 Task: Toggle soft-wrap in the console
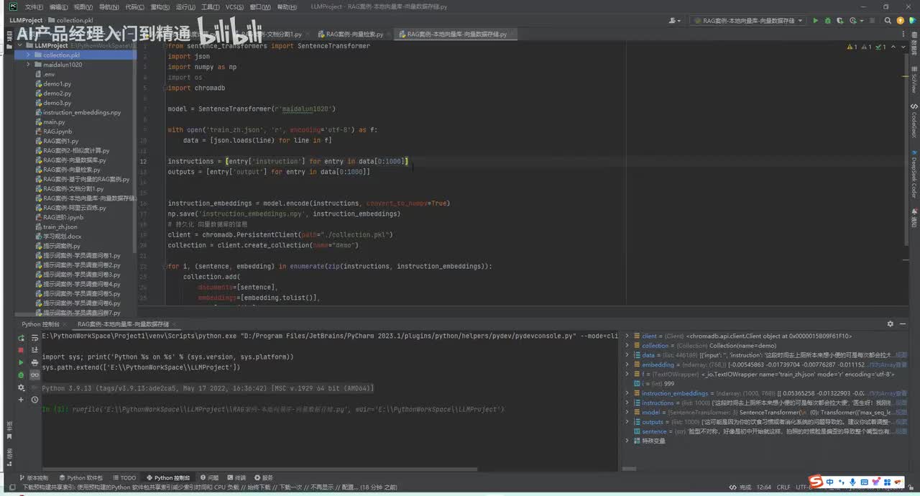click(34, 336)
